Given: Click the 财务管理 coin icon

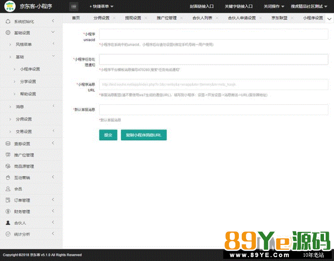Looking at the screenshot, I should [x=8, y=211].
